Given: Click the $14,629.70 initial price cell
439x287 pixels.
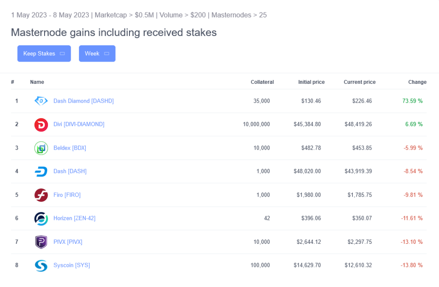Looking at the screenshot, I should pos(307,265).
